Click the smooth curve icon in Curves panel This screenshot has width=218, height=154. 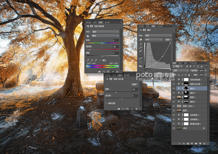coord(141,62)
